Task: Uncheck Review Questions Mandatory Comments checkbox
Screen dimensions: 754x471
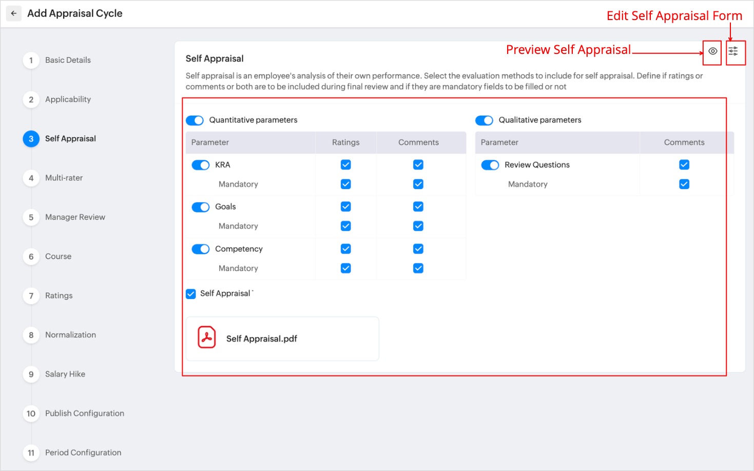Action: [684, 184]
